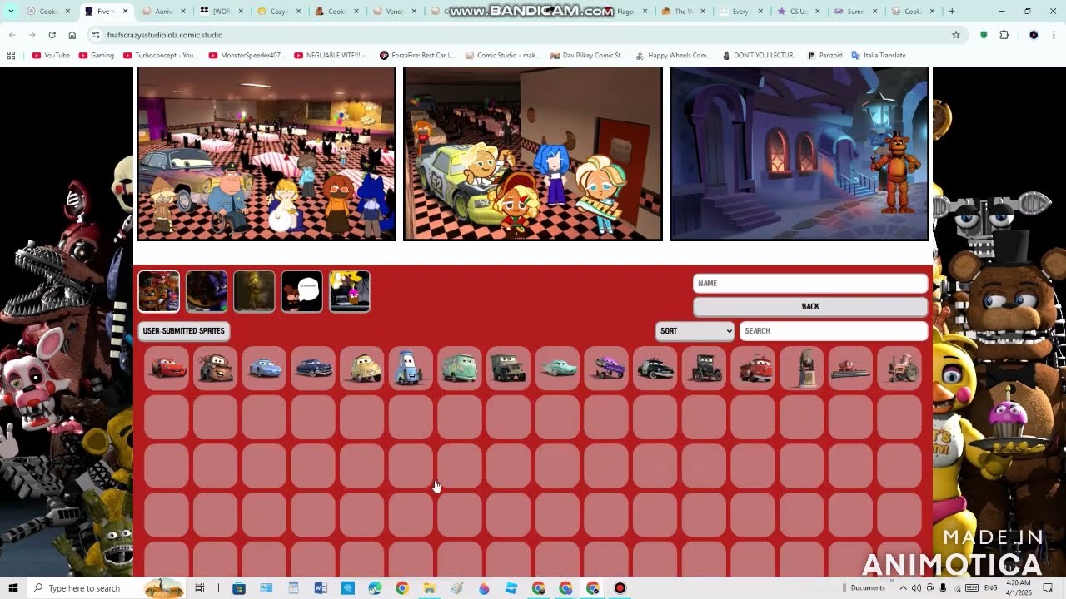Screen dimensions: 1066x599
Task: Choose the purple Ramone lowrider sprite
Action: pyautogui.click(x=606, y=368)
